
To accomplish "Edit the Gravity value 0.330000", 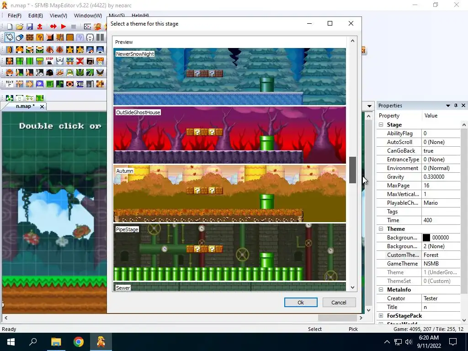I will pos(441,177).
